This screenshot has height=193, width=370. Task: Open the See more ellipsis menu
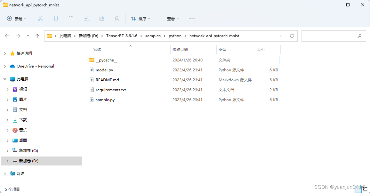click(192, 19)
